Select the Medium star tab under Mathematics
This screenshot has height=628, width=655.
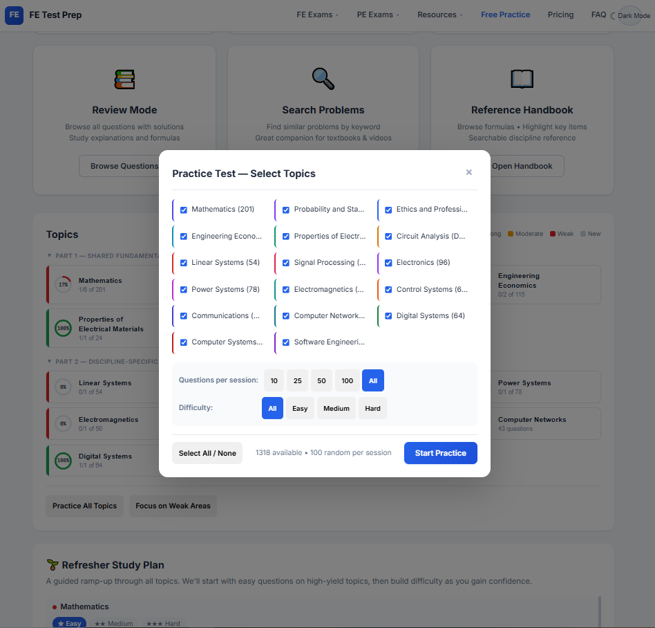point(113,623)
